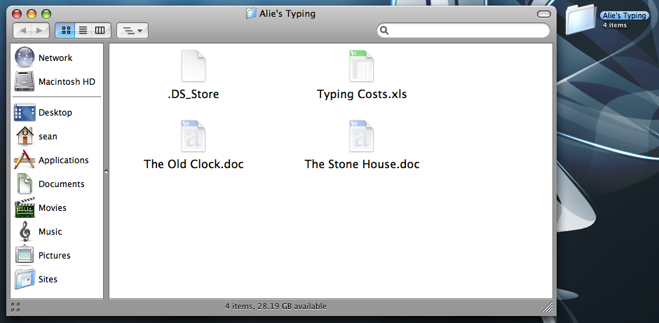The height and width of the screenshot is (323, 659).
Task: Switch to column view
Action: (x=100, y=30)
